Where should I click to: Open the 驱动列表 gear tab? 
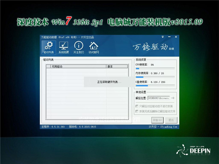[49, 48]
